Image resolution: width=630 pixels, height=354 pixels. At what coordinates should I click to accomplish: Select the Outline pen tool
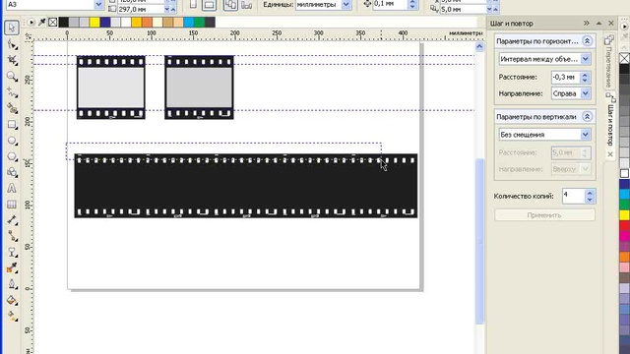pos(12,284)
